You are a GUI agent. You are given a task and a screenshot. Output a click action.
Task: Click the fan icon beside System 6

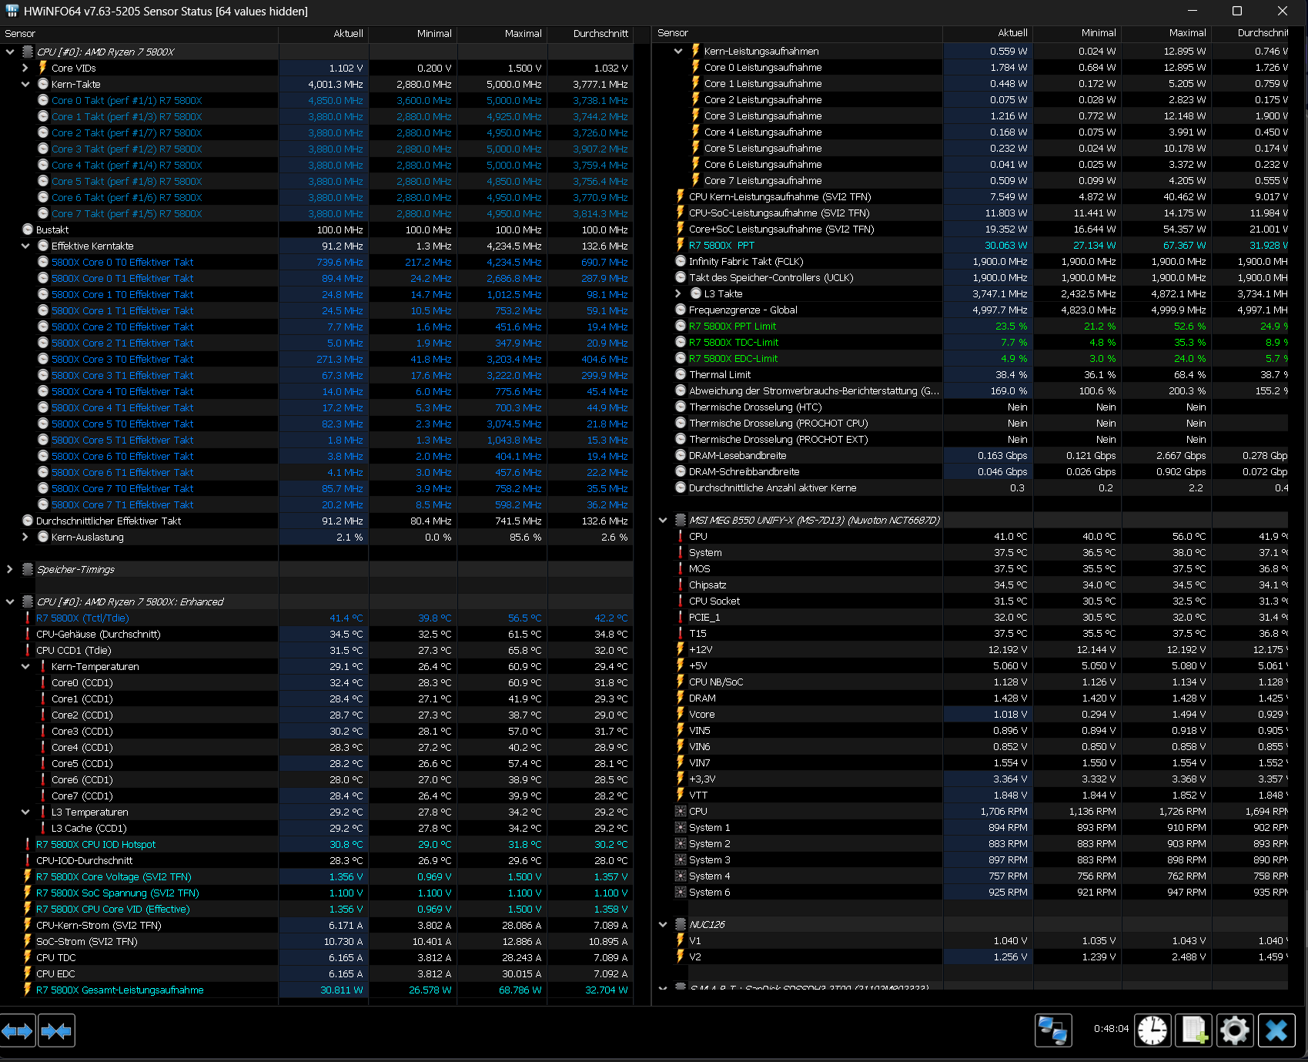[x=681, y=892]
